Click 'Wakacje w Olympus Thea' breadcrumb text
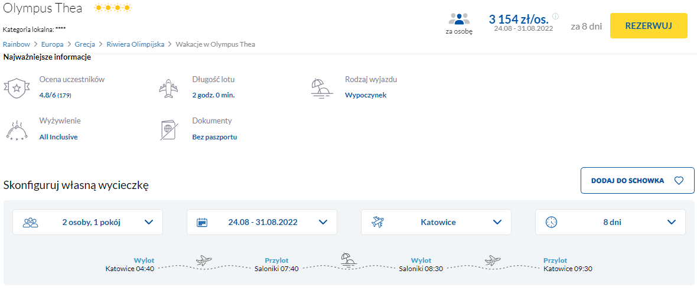Screen dimensions: 697x290 point(216,44)
